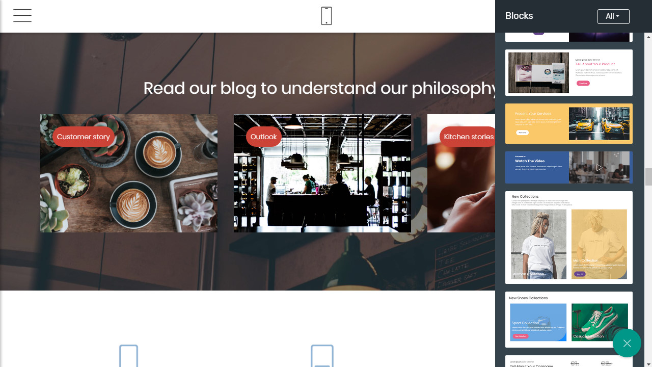The image size is (652, 367).
Task: Click the Outlook tag on blog image
Action: tap(263, 137)
